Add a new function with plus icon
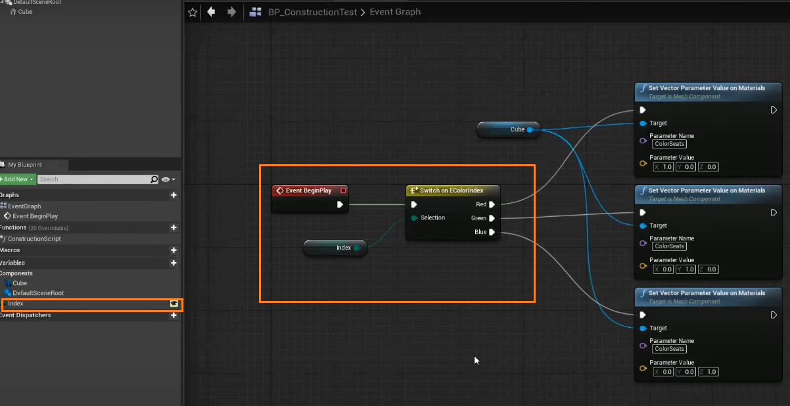 pos(174,228)
